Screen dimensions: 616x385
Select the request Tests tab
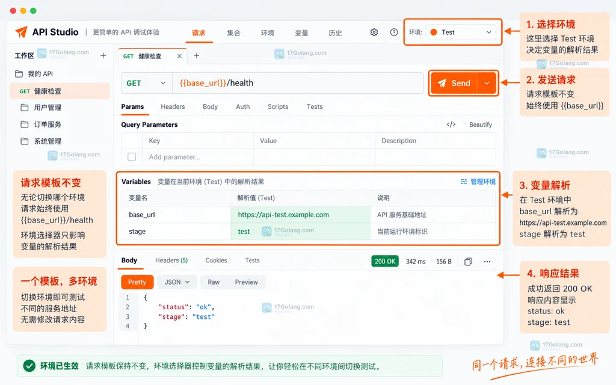coord(315,107)
